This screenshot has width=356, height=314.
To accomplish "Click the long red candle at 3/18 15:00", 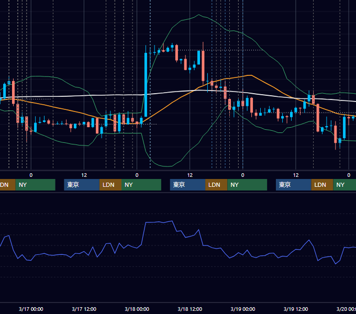I will pyautogui.click(x=203, y=66).
